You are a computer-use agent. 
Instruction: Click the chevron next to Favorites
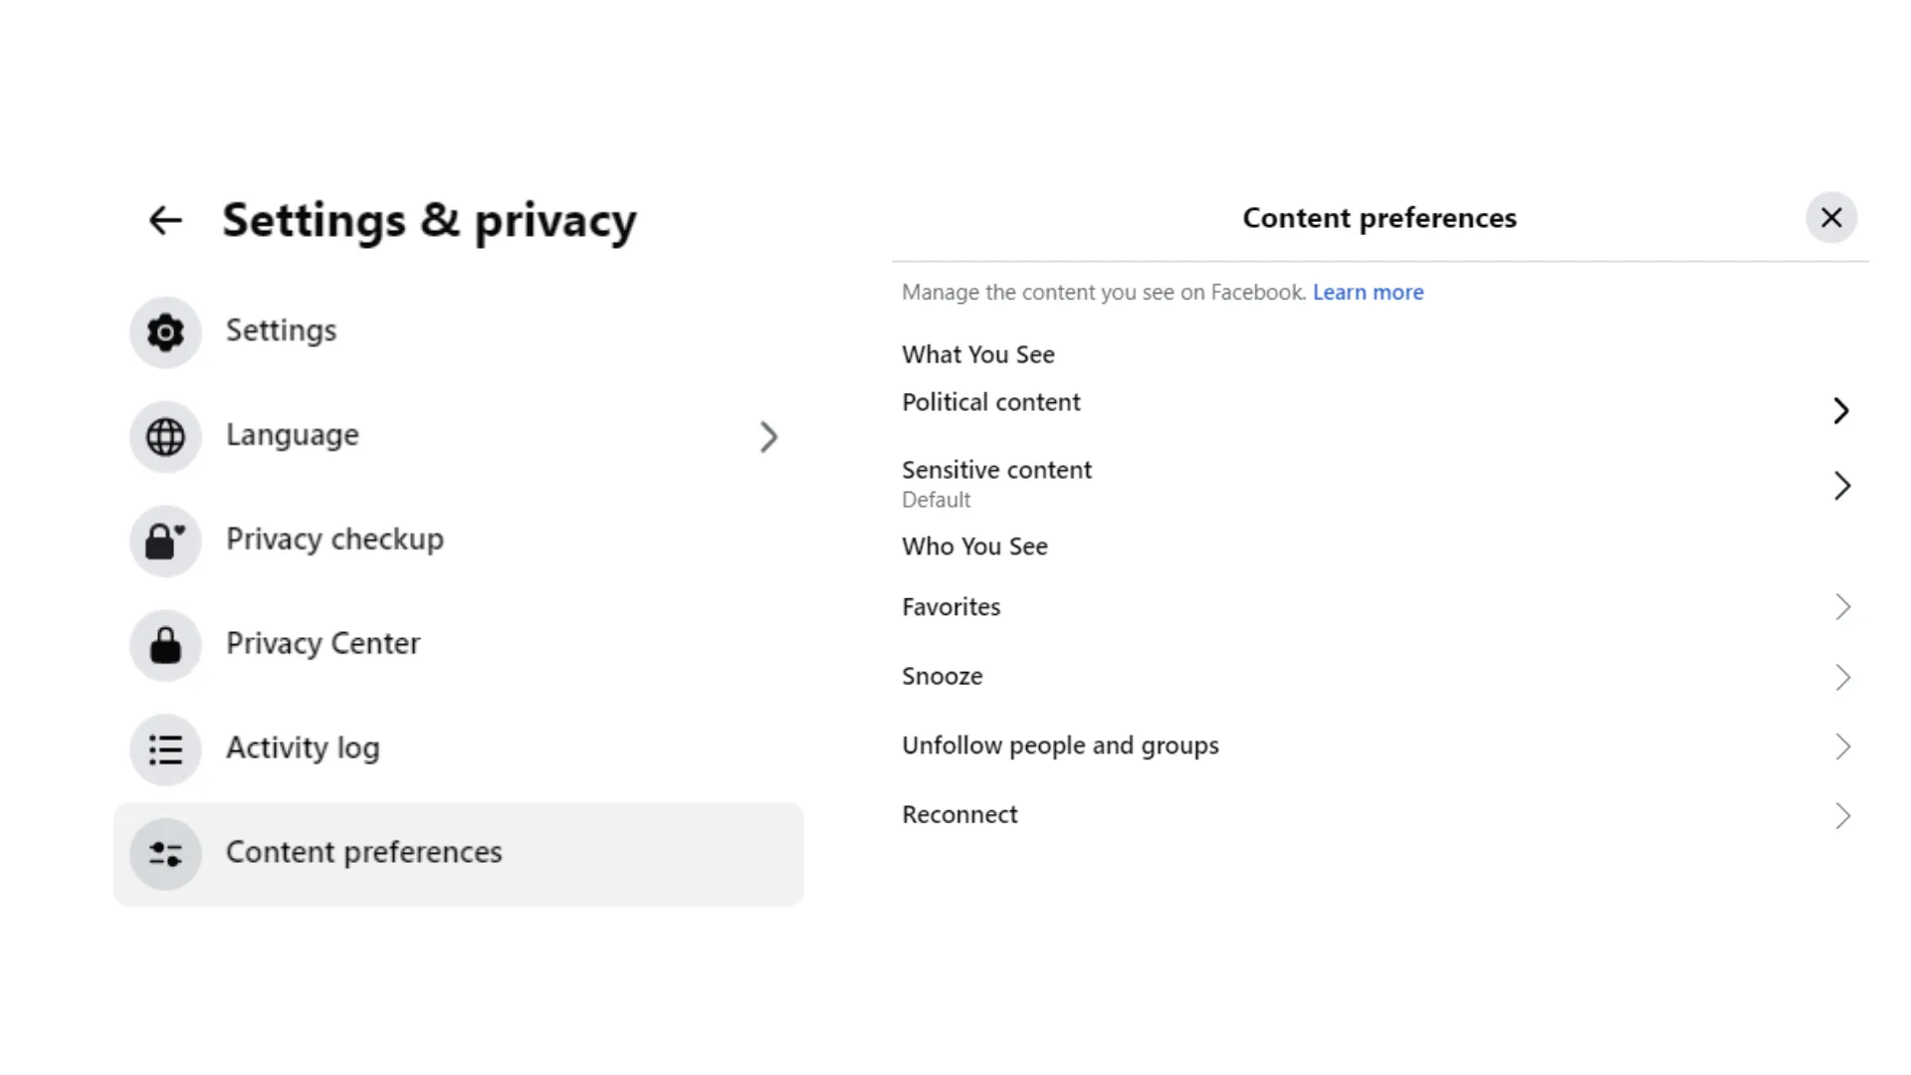point(1842,607)
